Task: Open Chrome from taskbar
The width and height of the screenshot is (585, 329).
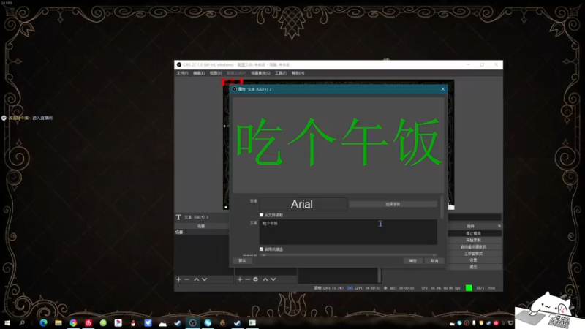Action: tap(74, 323)
